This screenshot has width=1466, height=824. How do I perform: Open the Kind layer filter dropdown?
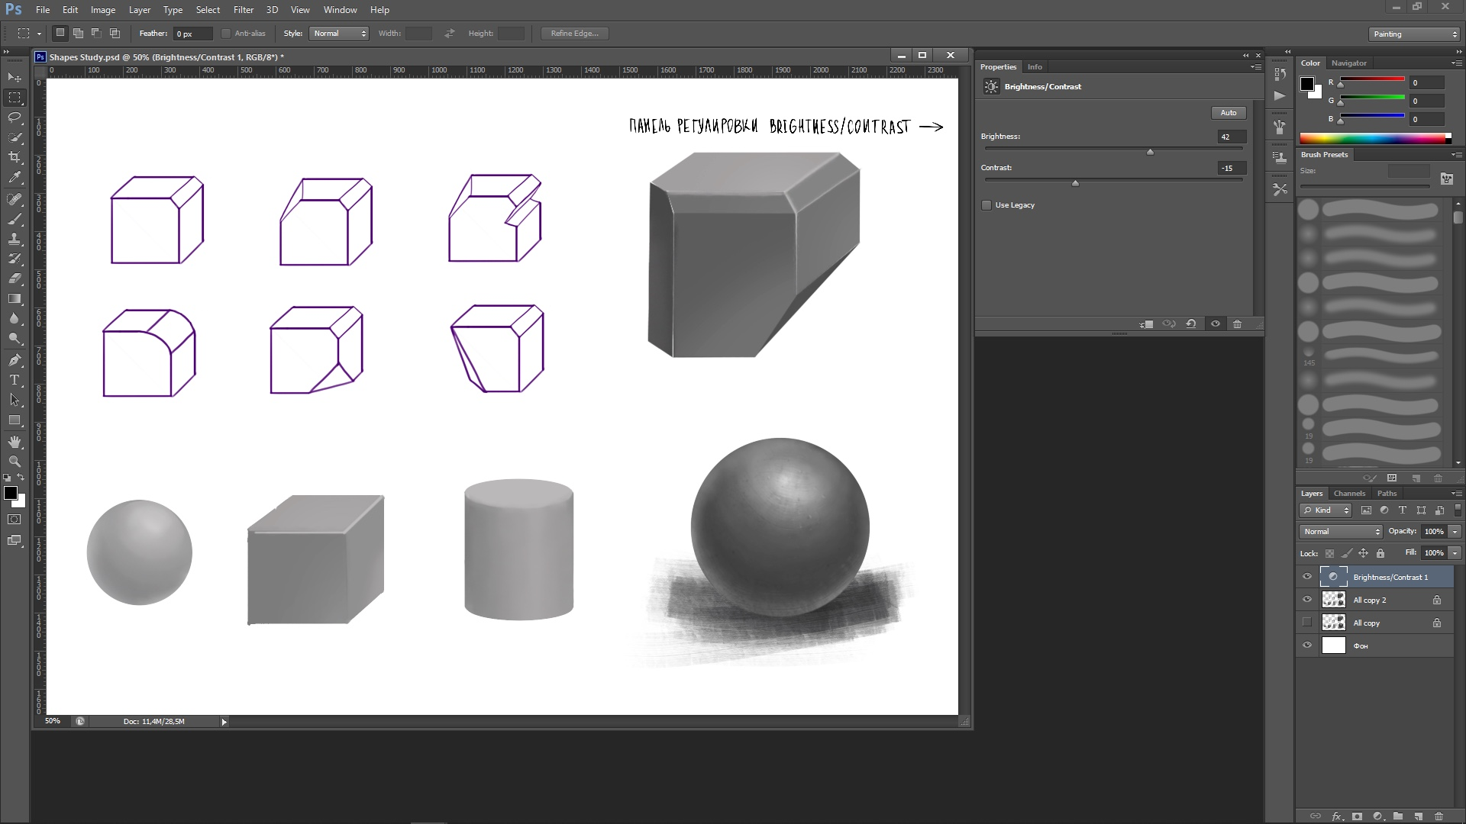[1326, 510]
